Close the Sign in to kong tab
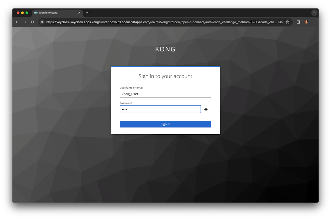Image resolution: width=331 pixels, height=219 pixels. click(x=79, y=12)
